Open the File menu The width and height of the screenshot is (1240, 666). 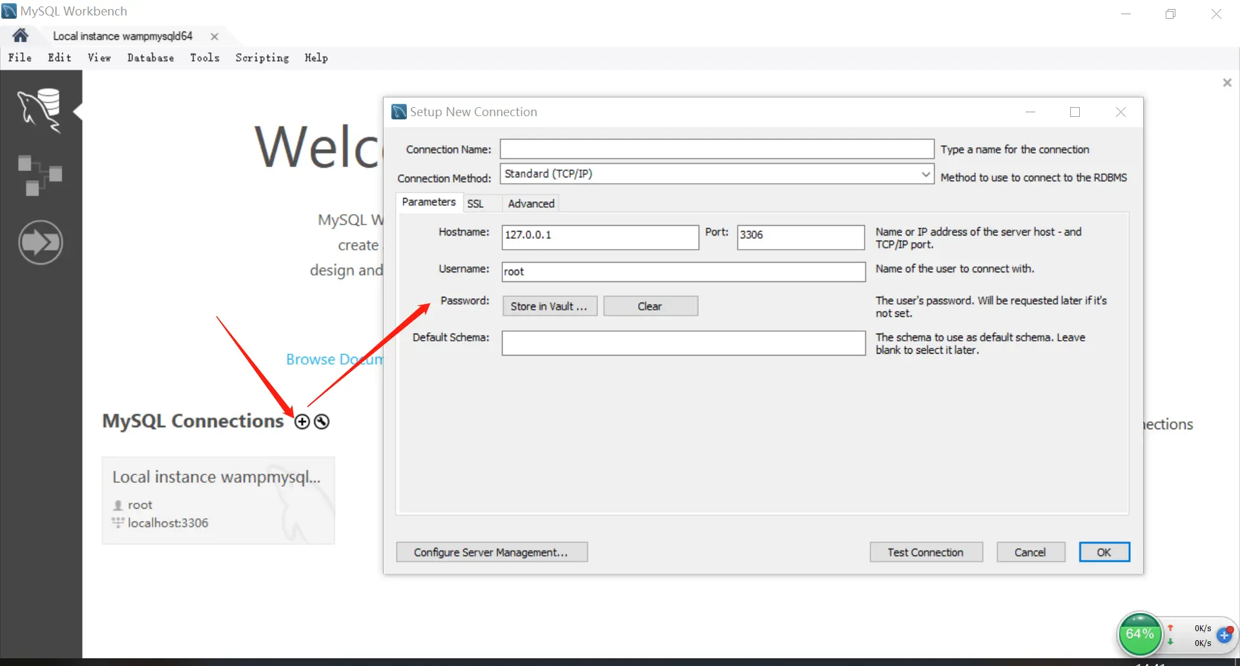tap(20, 57)
